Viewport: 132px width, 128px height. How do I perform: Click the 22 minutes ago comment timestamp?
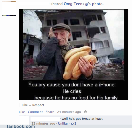(43, 123)
